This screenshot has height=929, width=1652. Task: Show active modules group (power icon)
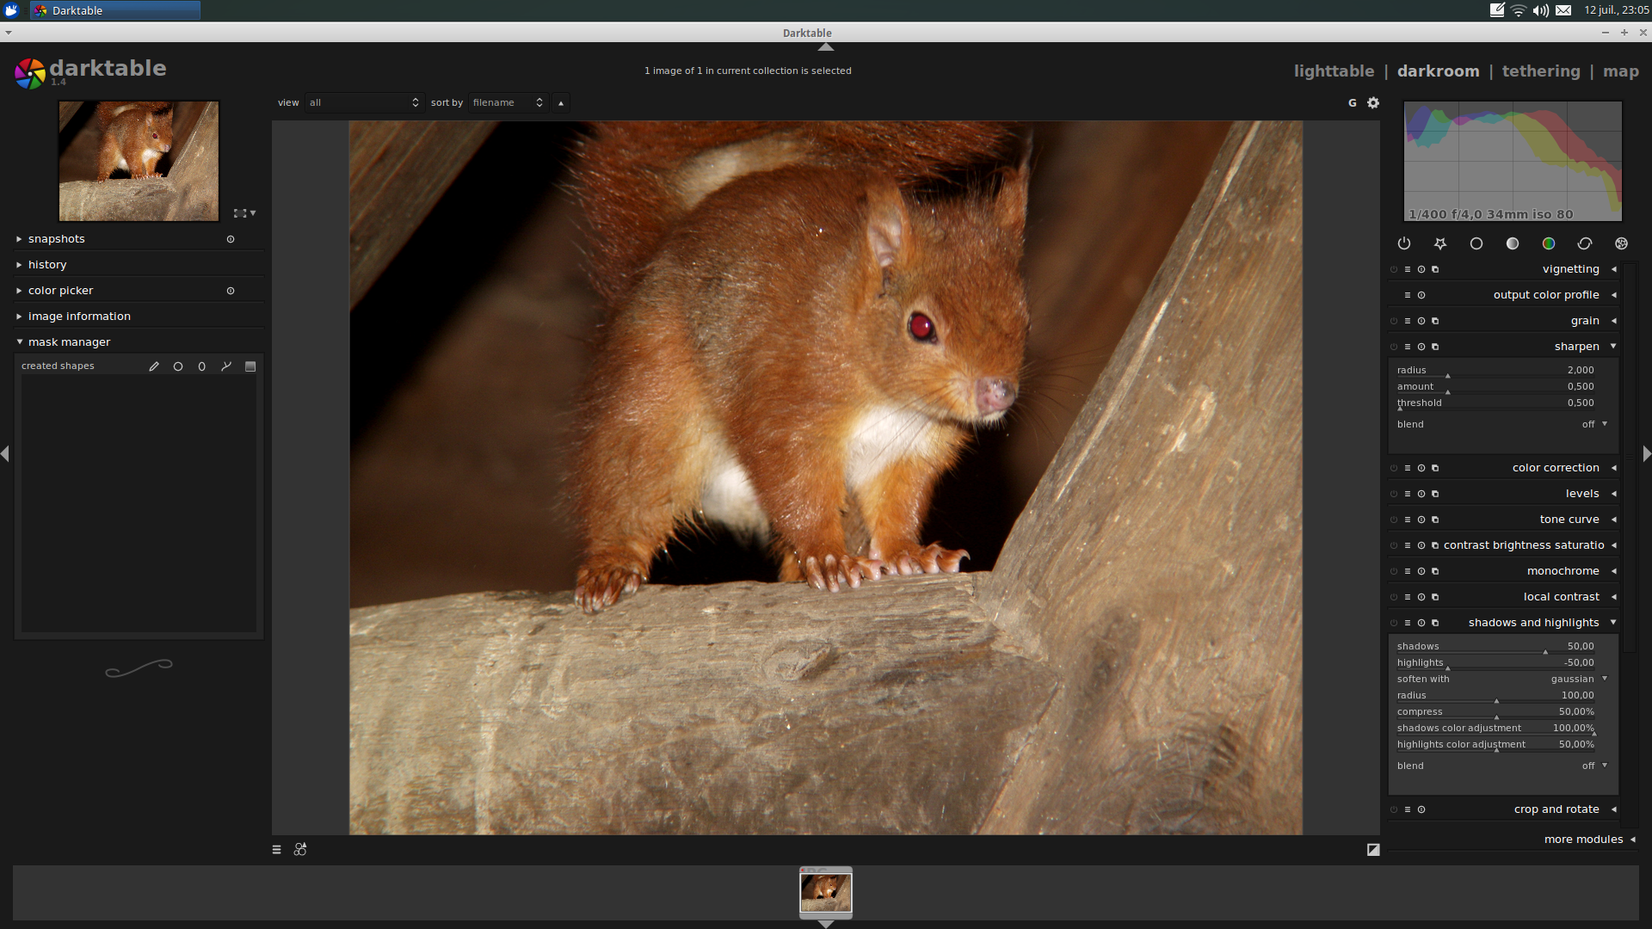pyautogui.click(x=1404, y=243)
